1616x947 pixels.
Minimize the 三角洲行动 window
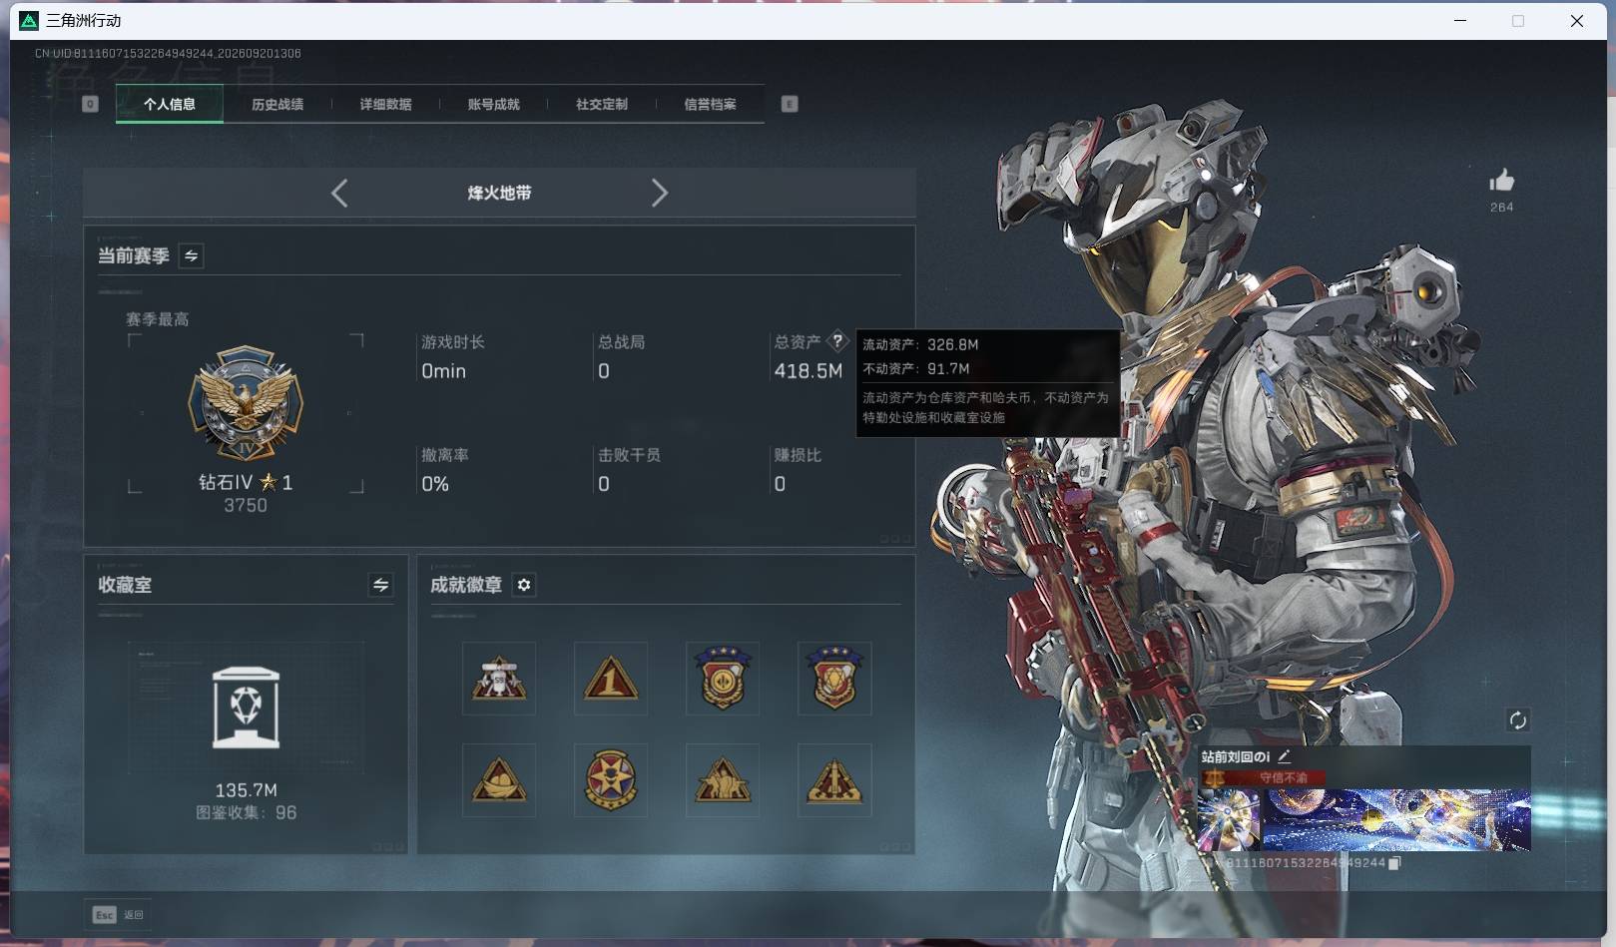pos(1460,21)
